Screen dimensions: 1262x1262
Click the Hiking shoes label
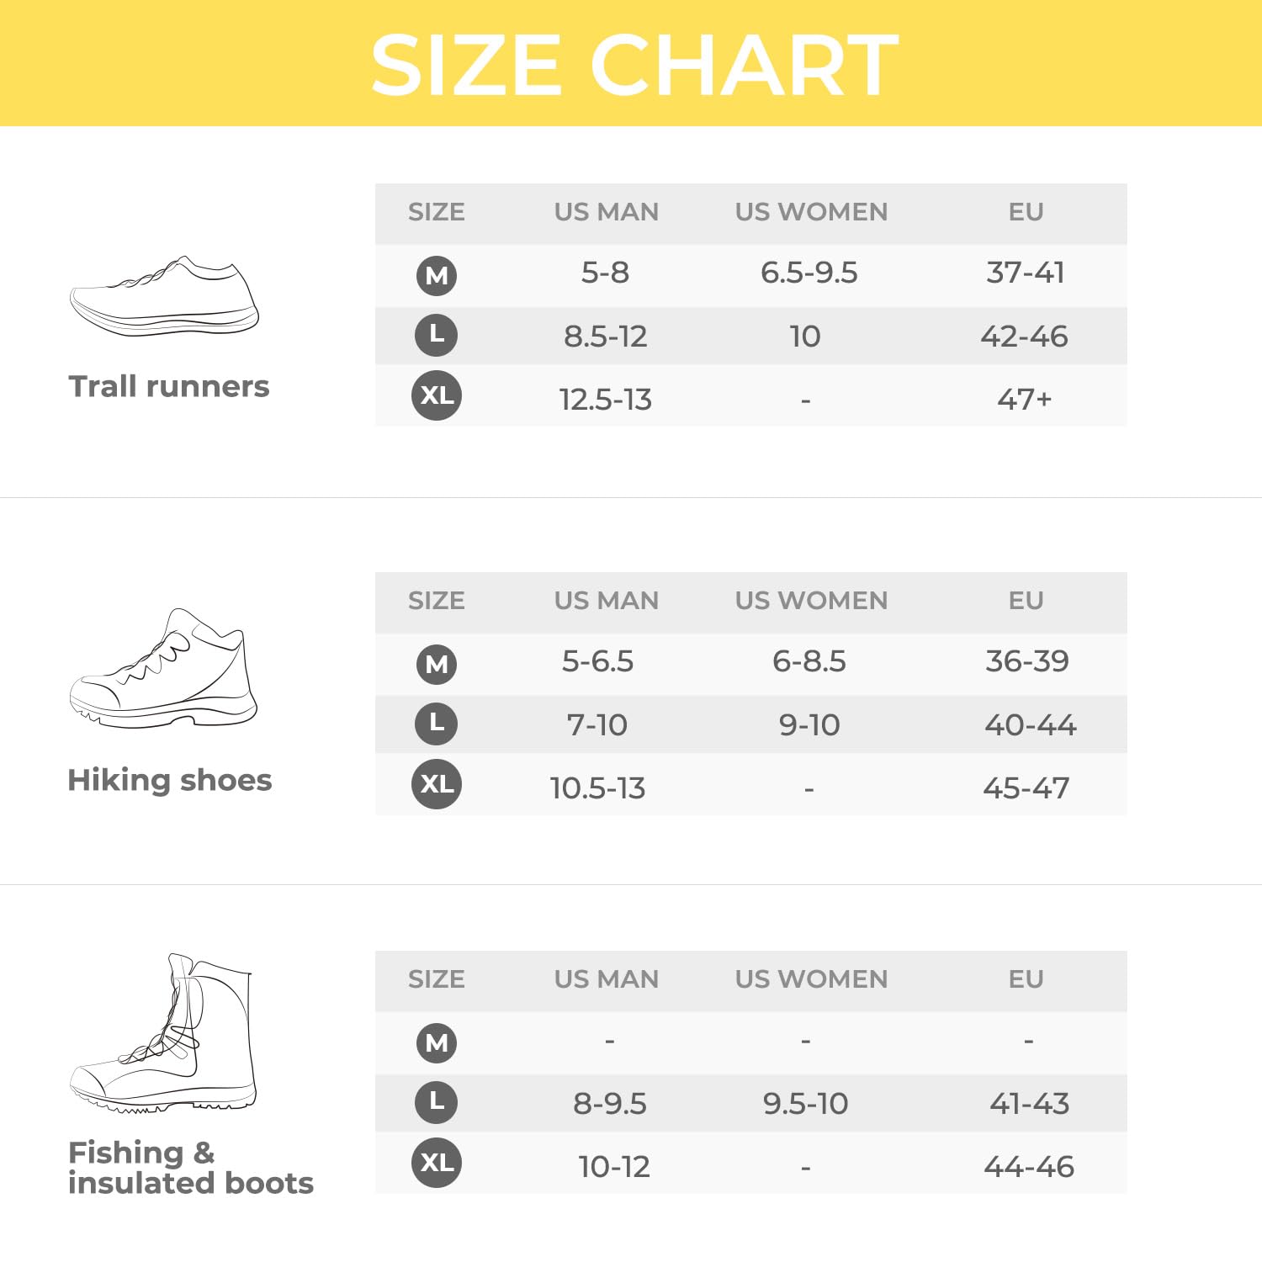(170, 780)
